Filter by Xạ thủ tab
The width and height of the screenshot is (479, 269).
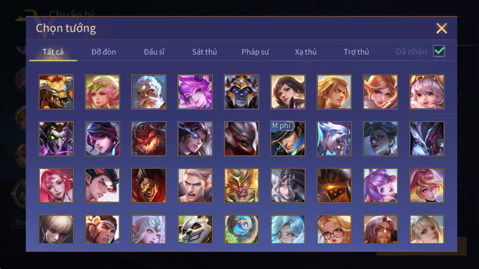pyautogui.click(x=306, y=52)
